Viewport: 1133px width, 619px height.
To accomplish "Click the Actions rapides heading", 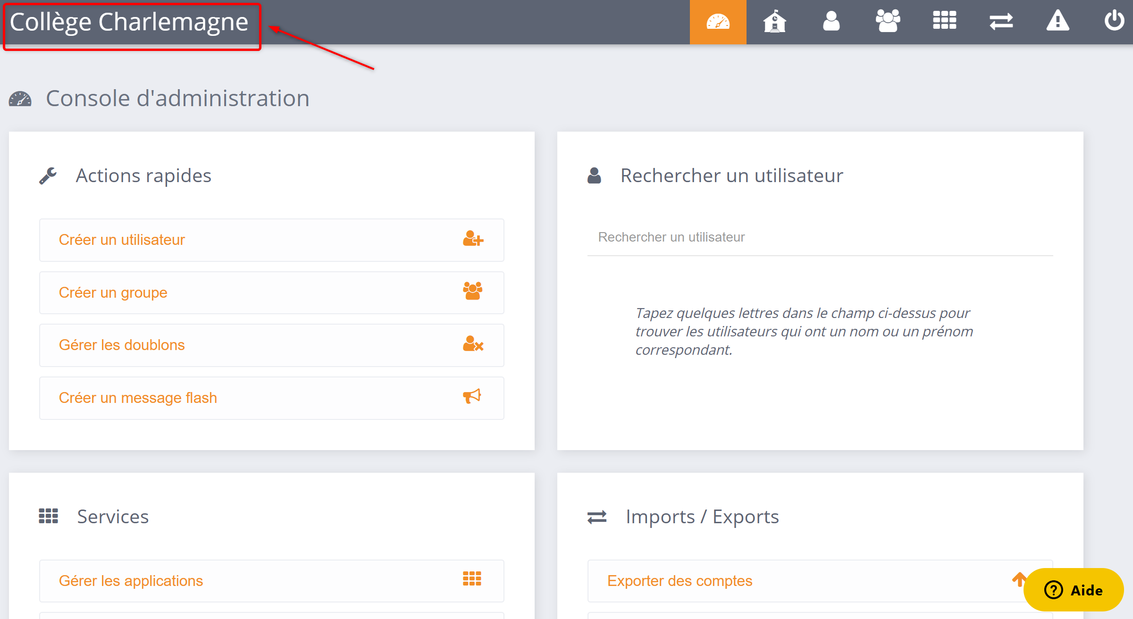I will click(x=143, y=176).
